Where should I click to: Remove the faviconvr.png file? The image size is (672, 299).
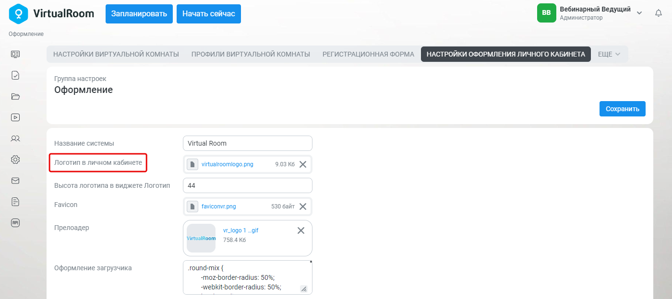tap(303, 207)
